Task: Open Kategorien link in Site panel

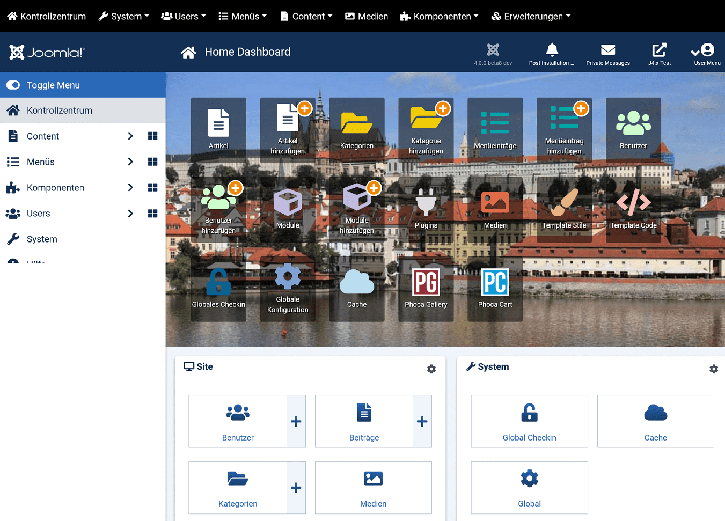Action: [238, 488]
